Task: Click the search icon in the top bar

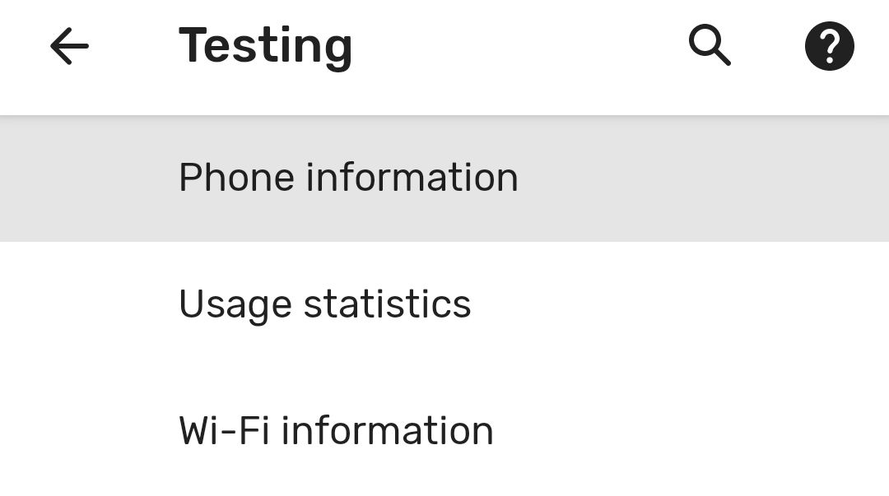Action: coord(710,45)
